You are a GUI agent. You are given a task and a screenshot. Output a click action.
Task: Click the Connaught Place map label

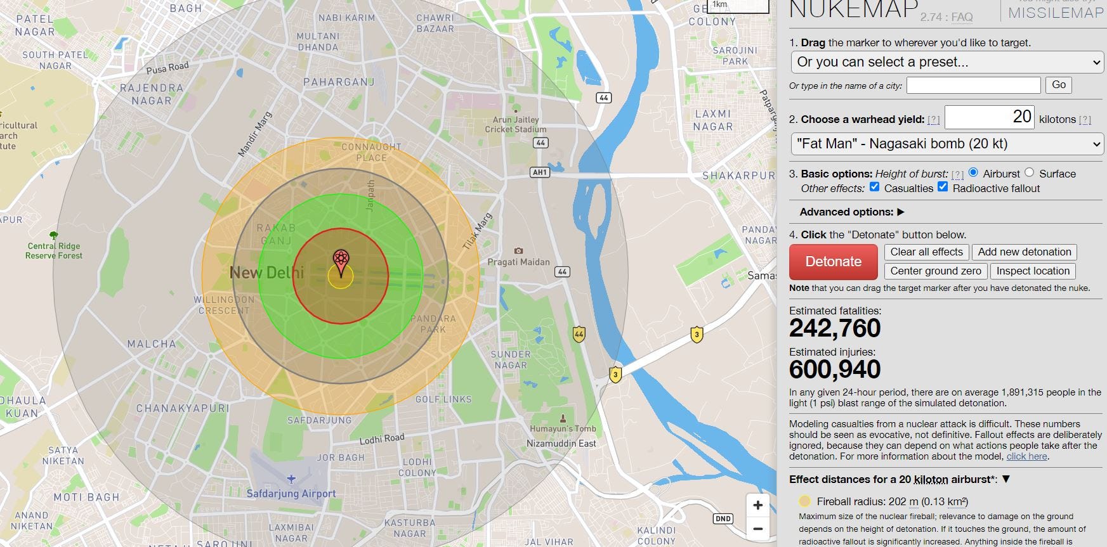[x=371, y=152]
